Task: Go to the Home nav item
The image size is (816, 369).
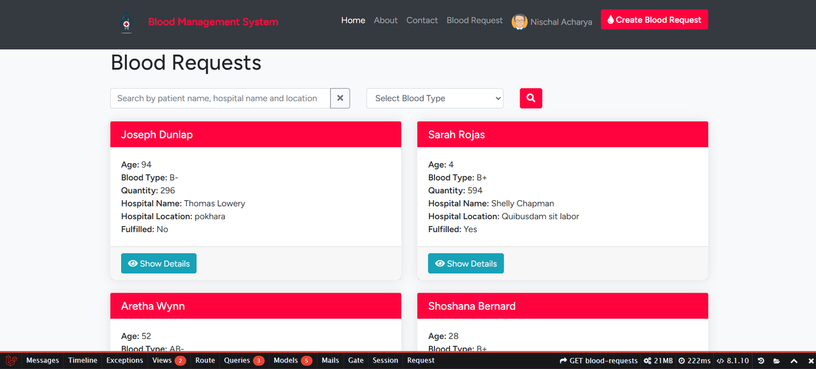Action: tap(353, 20)
